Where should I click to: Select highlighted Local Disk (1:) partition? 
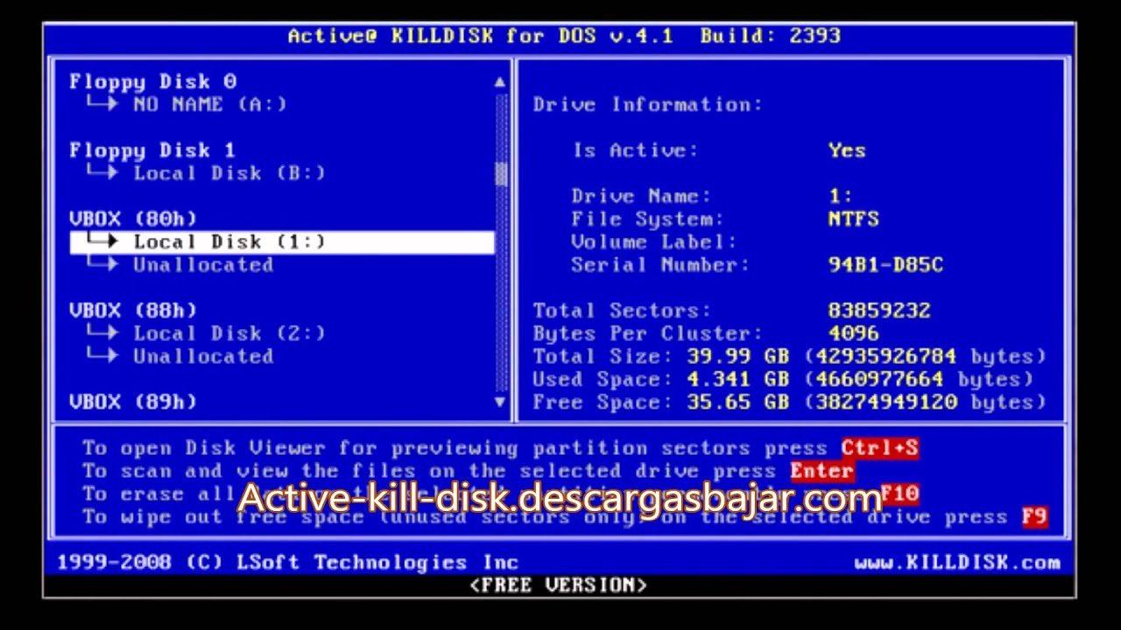(x=282, y=242)
